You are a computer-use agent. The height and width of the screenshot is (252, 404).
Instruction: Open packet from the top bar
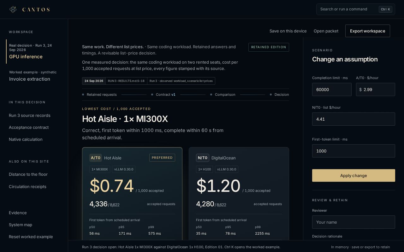click(x=326, y=31)
